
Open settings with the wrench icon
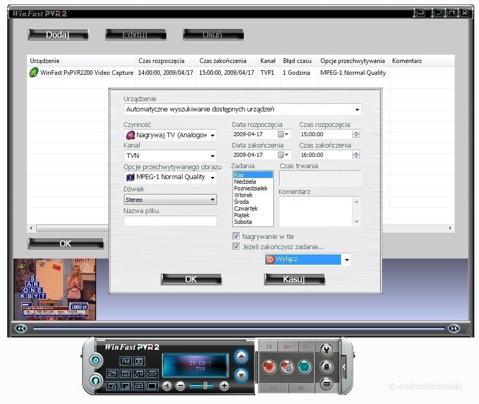click(327, 350)
